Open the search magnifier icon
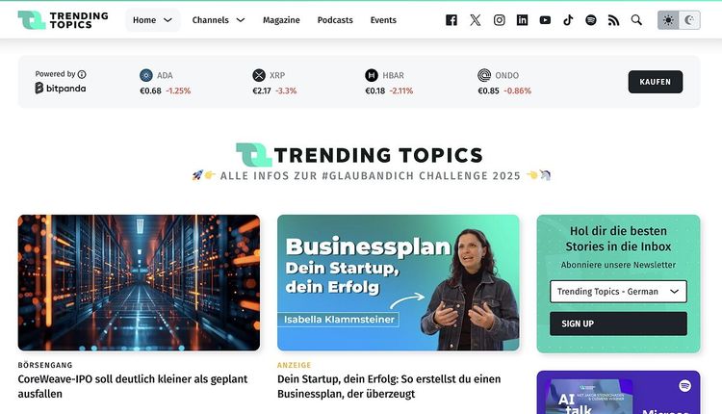Image resolution: width=722 pixels, height=414 pixels. [x=636, y=20]
